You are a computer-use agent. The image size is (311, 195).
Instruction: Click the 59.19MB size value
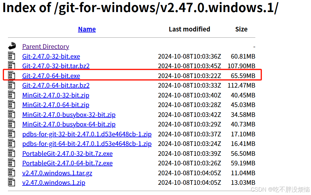pyautogui.click(x=243, y=163)
